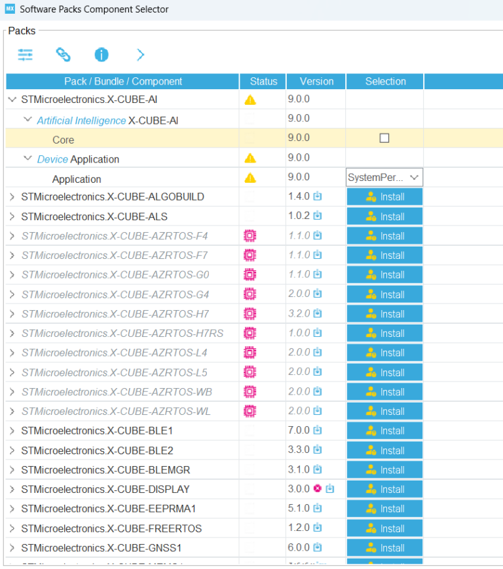Click the warning icon on the X-CUBE-AI row
The image size is (503, 569).
[250, 100]
